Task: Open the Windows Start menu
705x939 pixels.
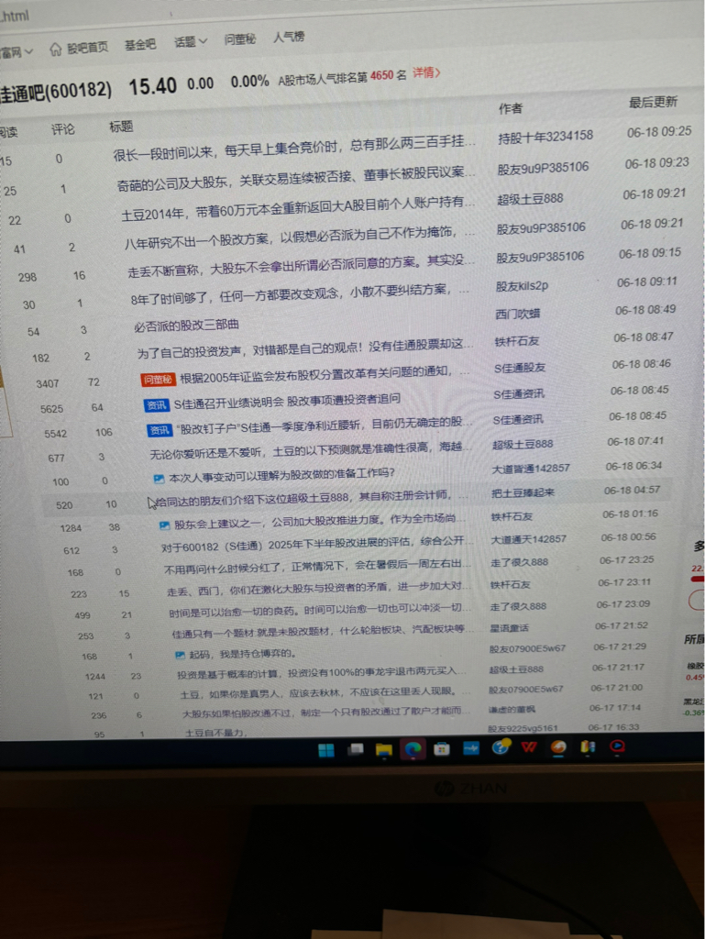Action: (326, 751)
